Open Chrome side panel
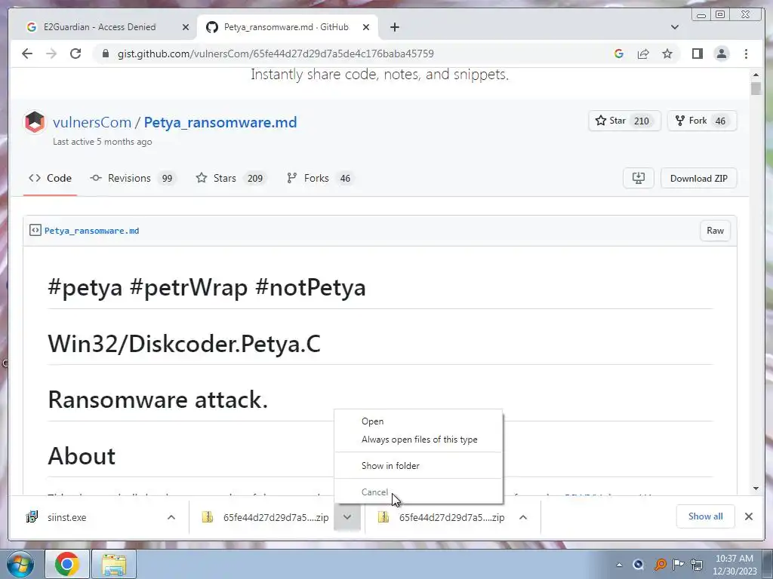The width and height of the screenshot is (773, 579). point(697,54)
